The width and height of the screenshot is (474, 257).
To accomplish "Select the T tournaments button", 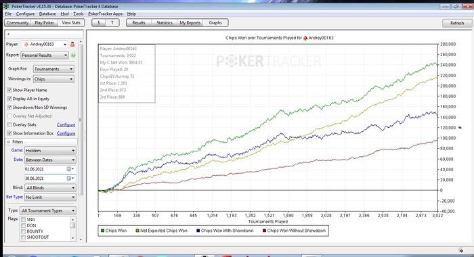I will point(112,22).
